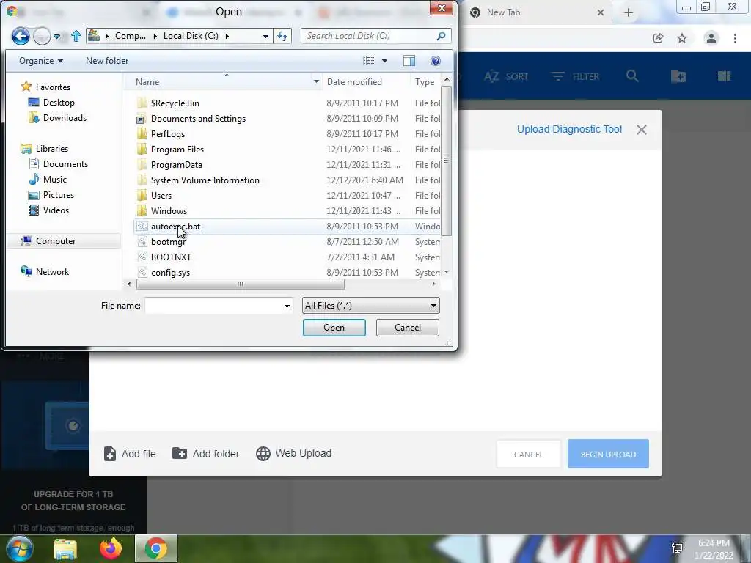Viewport: 751px width, 563px height.
Task: Click the Chrome share page icon
Action: coord(658,38)
